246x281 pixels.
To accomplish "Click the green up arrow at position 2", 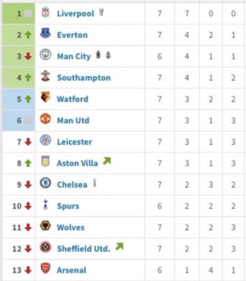I will point(28,35).
